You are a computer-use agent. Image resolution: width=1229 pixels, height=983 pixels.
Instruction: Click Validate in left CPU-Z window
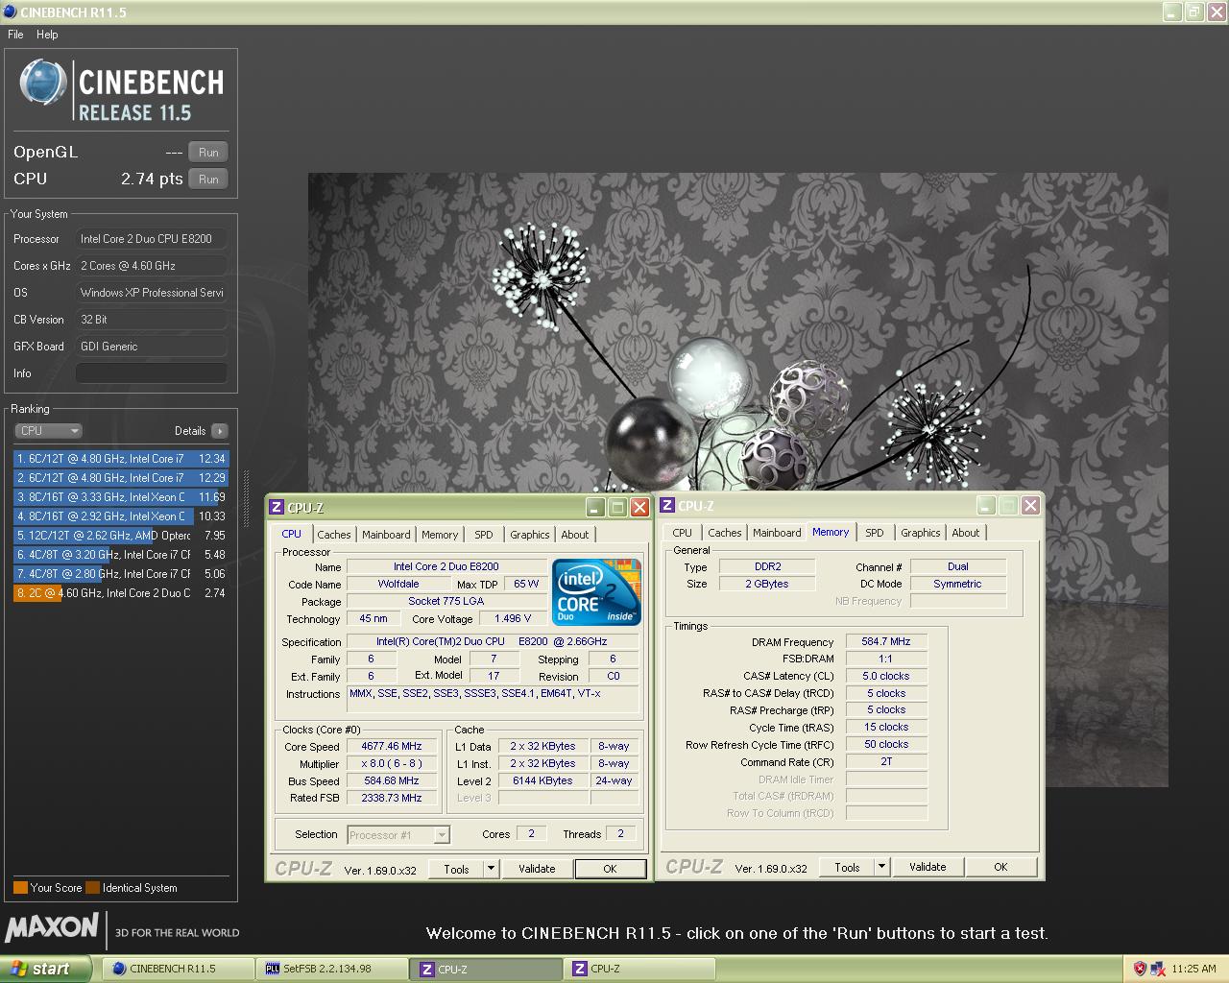[x=537, y=869]
